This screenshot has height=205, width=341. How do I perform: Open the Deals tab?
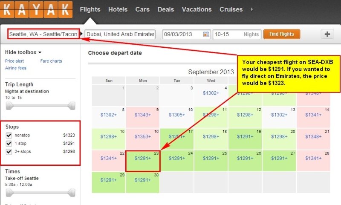coord(166,9)
